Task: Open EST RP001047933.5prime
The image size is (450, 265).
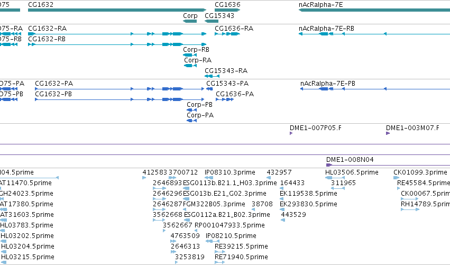Action: [x=229, y=225]
